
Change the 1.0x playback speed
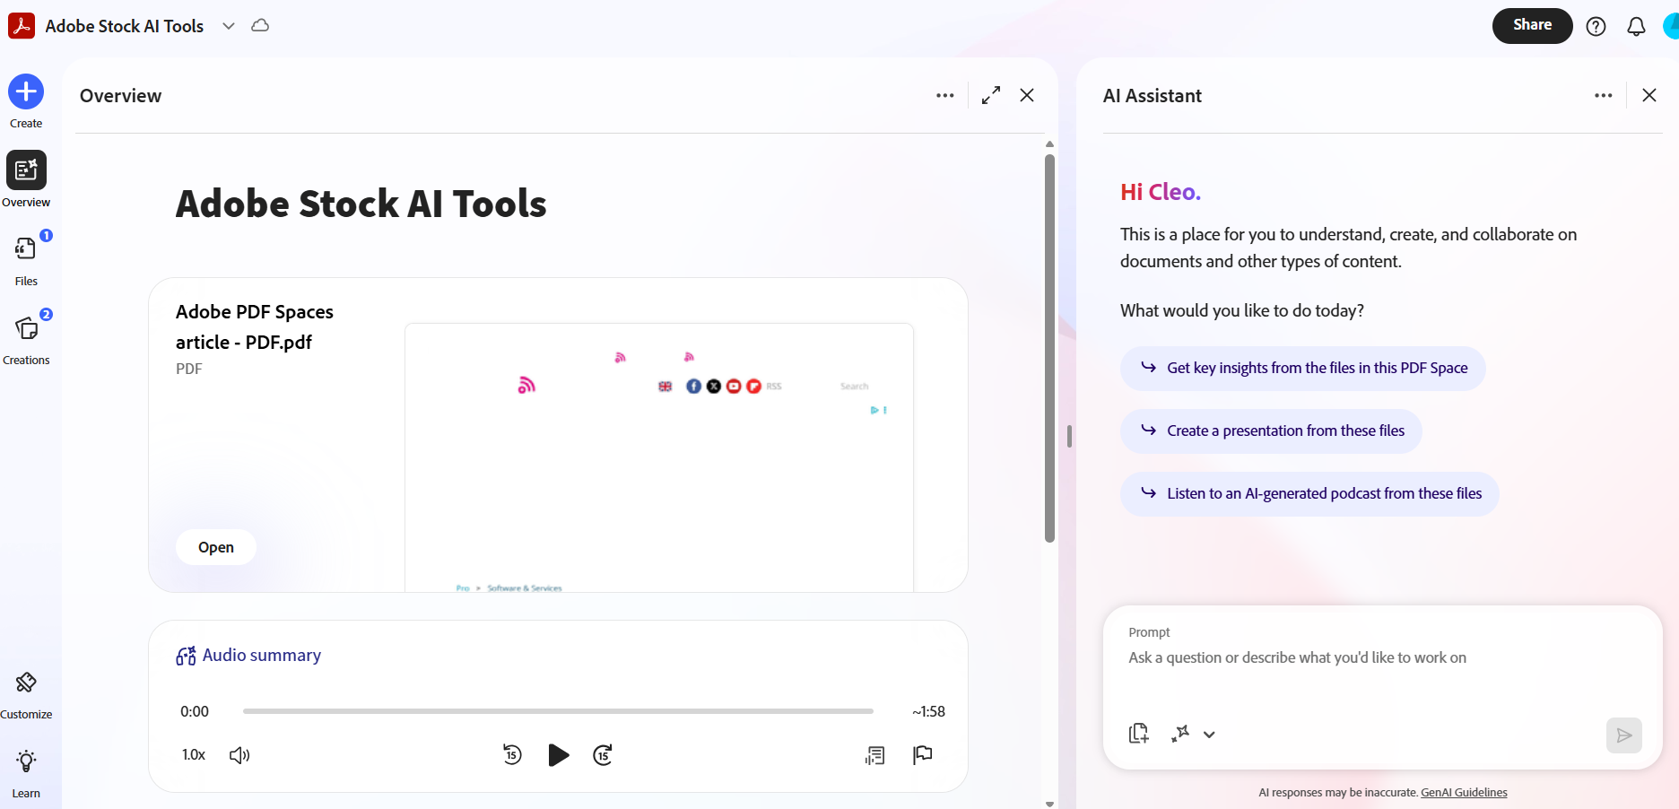[x=194, y=755]
